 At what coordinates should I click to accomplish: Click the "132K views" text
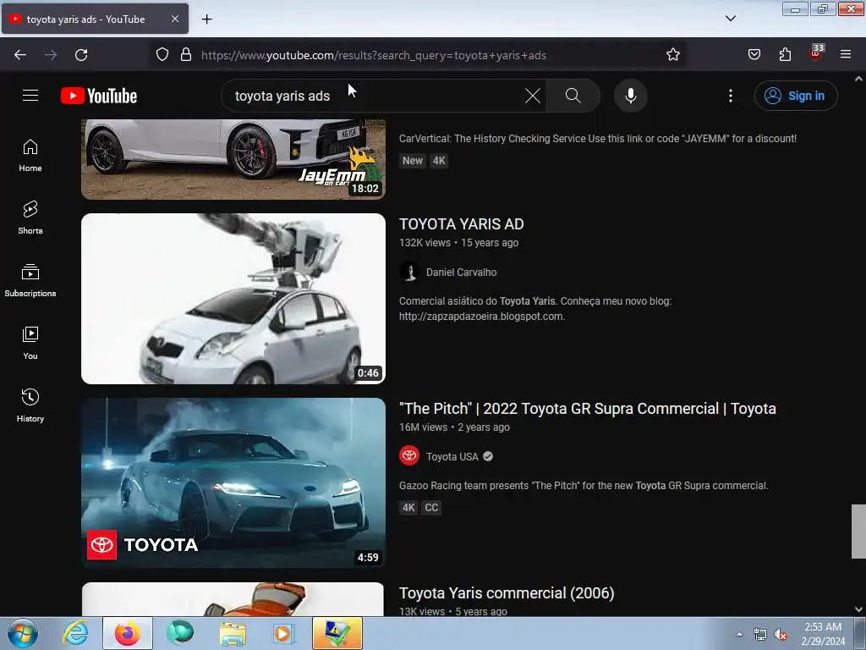(425, 243)
